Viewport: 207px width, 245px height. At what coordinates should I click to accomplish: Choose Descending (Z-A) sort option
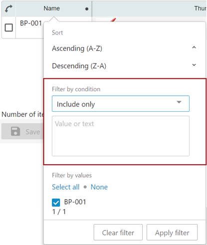[x=79, y=66]
